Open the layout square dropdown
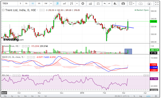161x99 pixels. click(x=132, y=4)
